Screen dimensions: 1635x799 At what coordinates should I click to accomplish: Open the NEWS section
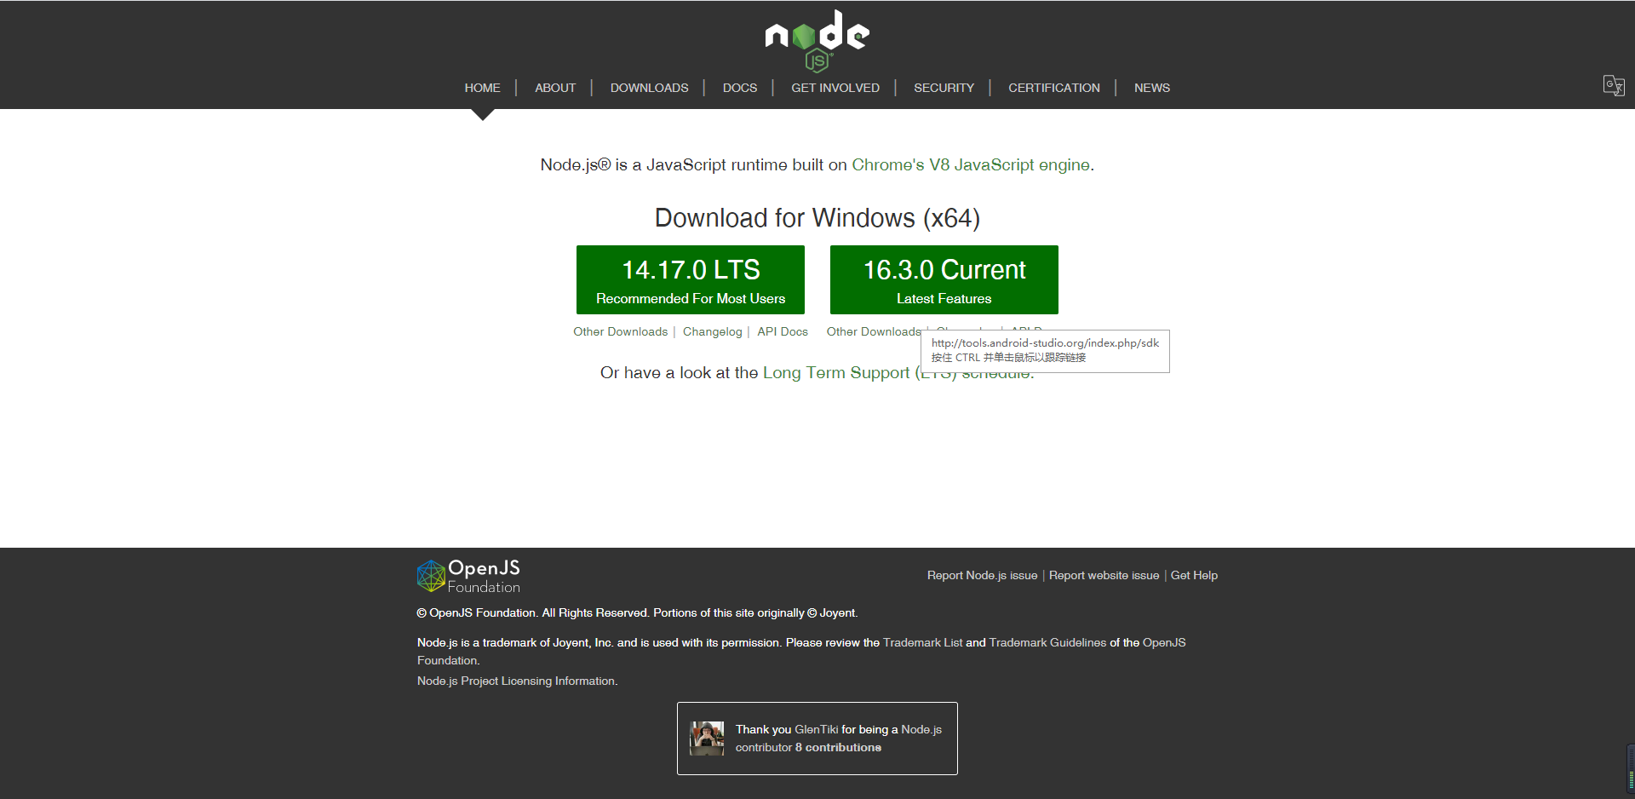[x=1152, y=88]
